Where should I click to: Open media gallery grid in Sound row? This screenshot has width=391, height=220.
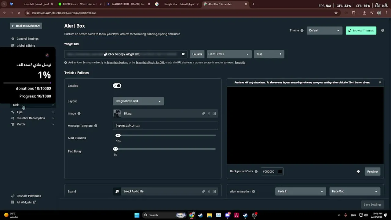(214, 191)
